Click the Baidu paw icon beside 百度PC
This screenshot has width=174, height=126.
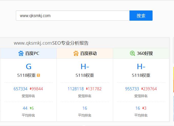21,53
